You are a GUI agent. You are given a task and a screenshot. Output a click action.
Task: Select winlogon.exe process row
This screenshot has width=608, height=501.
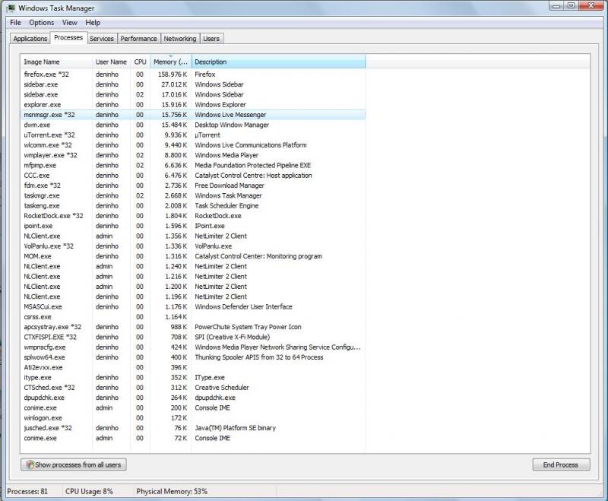point(193,417)
